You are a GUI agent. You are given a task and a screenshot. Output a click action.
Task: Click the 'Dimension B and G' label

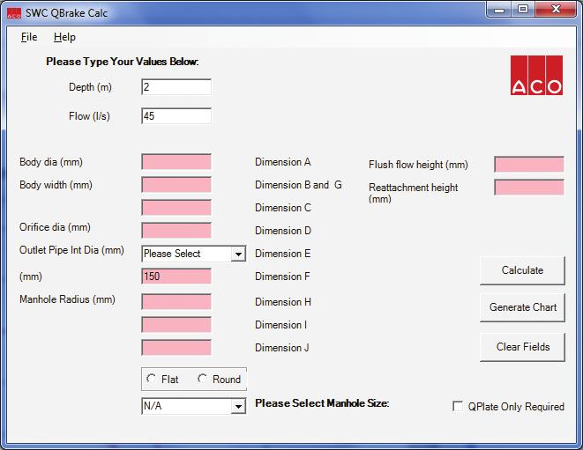pos(298,185)
